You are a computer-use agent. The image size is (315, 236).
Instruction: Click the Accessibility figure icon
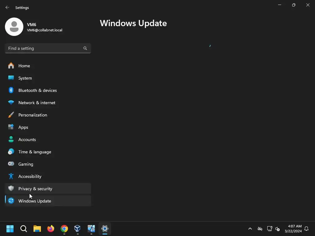coord(11,176)
